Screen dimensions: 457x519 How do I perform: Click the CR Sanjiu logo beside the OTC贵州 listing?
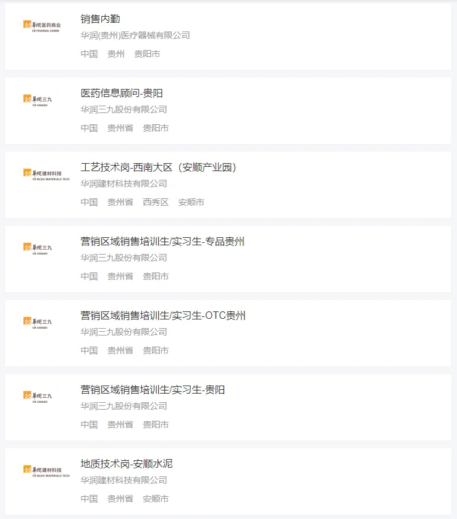point(38,322)
